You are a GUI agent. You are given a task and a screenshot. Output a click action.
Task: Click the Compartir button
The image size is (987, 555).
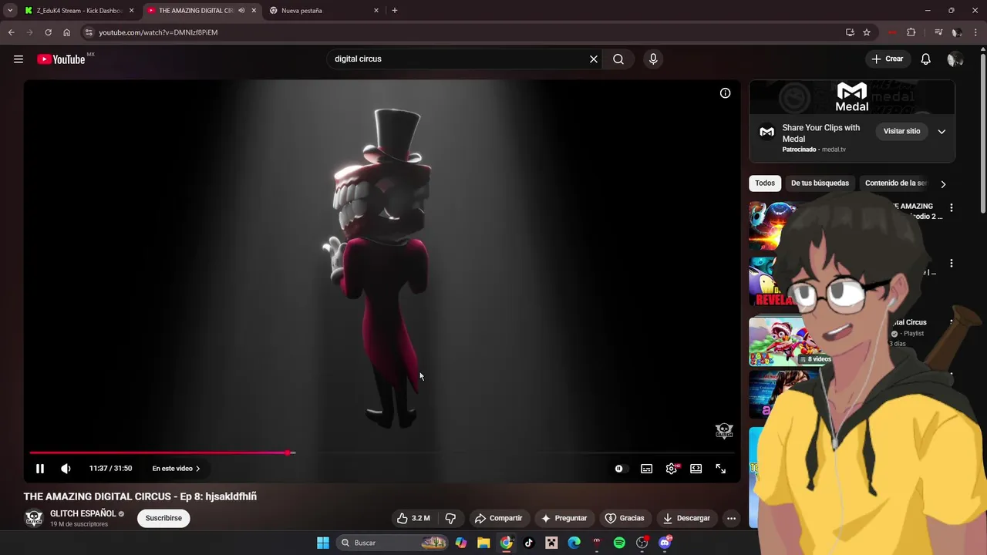tap(499, 518)
